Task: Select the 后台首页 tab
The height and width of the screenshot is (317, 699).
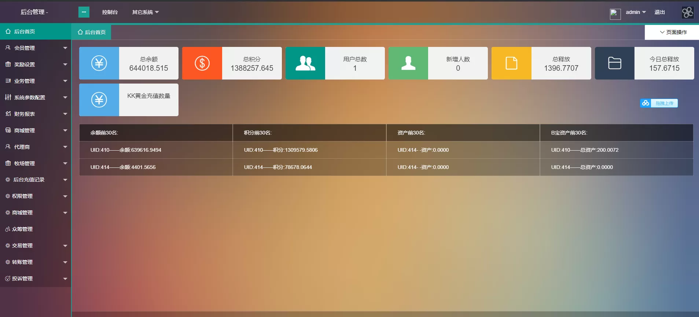Action: click(x=92, y=32)
